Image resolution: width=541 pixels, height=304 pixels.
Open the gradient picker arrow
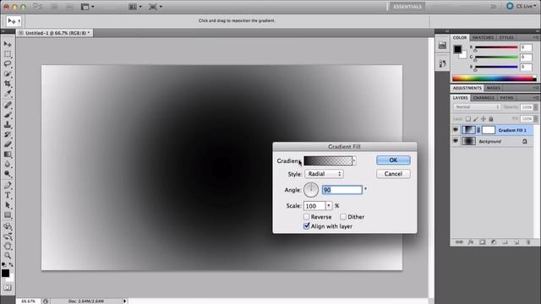pyautogui.click(x=354, y=160)
